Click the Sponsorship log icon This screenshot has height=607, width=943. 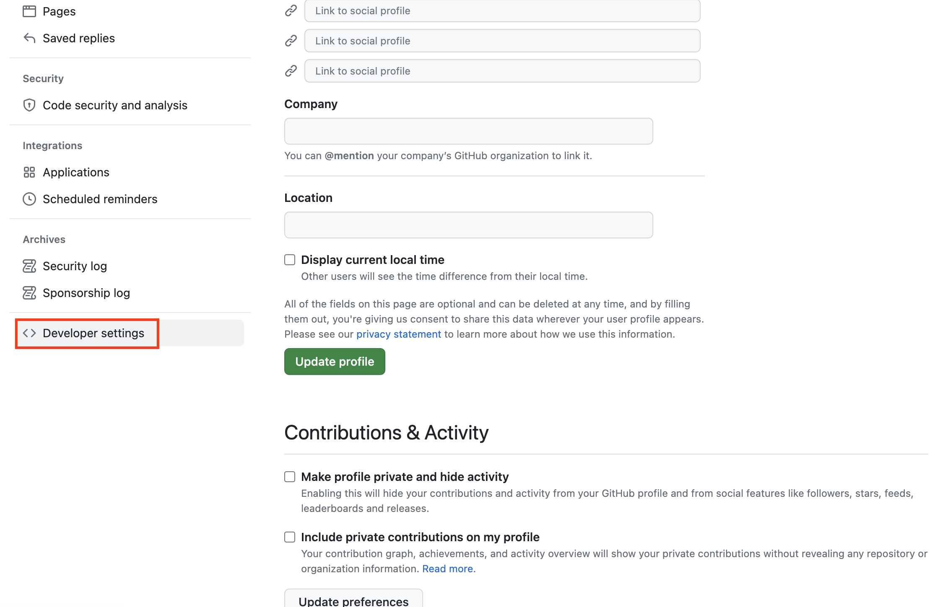point(29,293)
